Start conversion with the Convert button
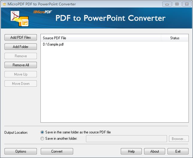The width and height of the screenshot is (193, 158). coord(57,151)
